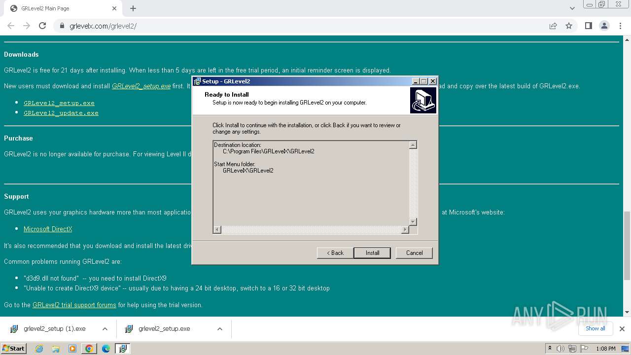
Task: Open the Windows Start menu
Action: tap(14, 348)
